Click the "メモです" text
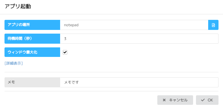223x108 pixels. [72, 82]
